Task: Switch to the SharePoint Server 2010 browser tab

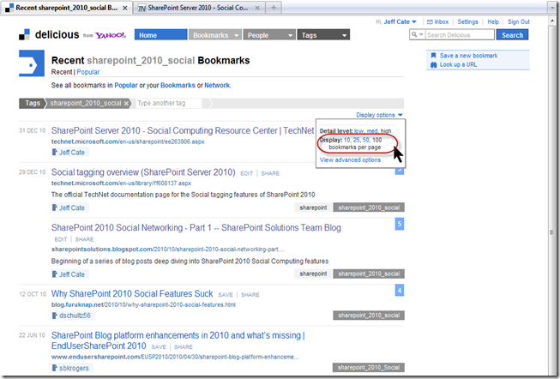Action: (x=198, y=8)
